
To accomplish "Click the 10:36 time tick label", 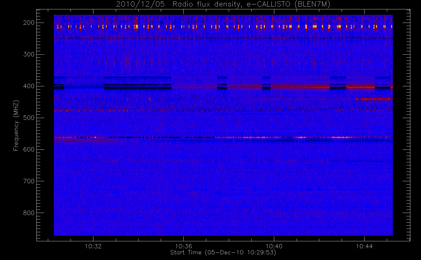I will pyautogui.click(x=183, y=246).
